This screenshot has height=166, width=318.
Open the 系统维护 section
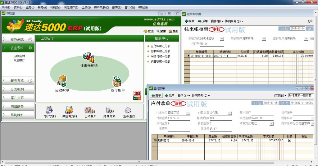(x=18, y=115)
